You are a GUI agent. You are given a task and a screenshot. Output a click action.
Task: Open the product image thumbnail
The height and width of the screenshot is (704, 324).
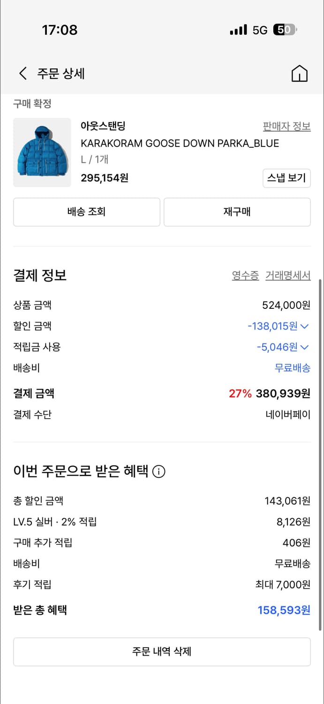[42, 153]
